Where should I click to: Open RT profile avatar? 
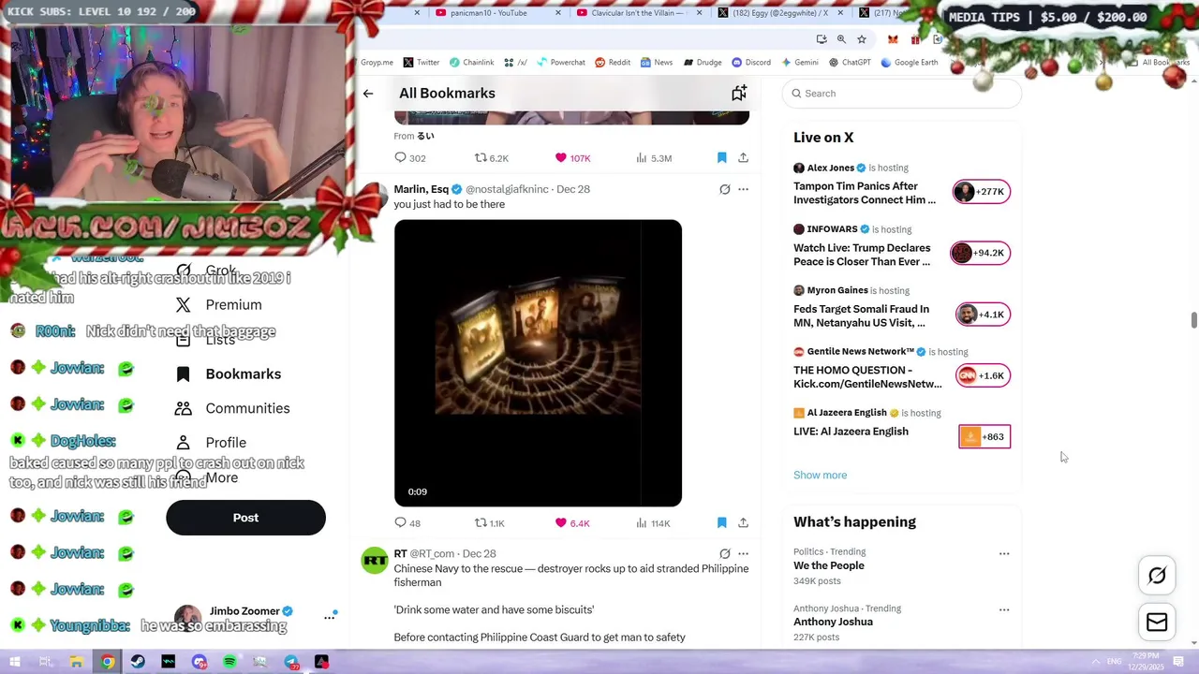click(375, 561)
